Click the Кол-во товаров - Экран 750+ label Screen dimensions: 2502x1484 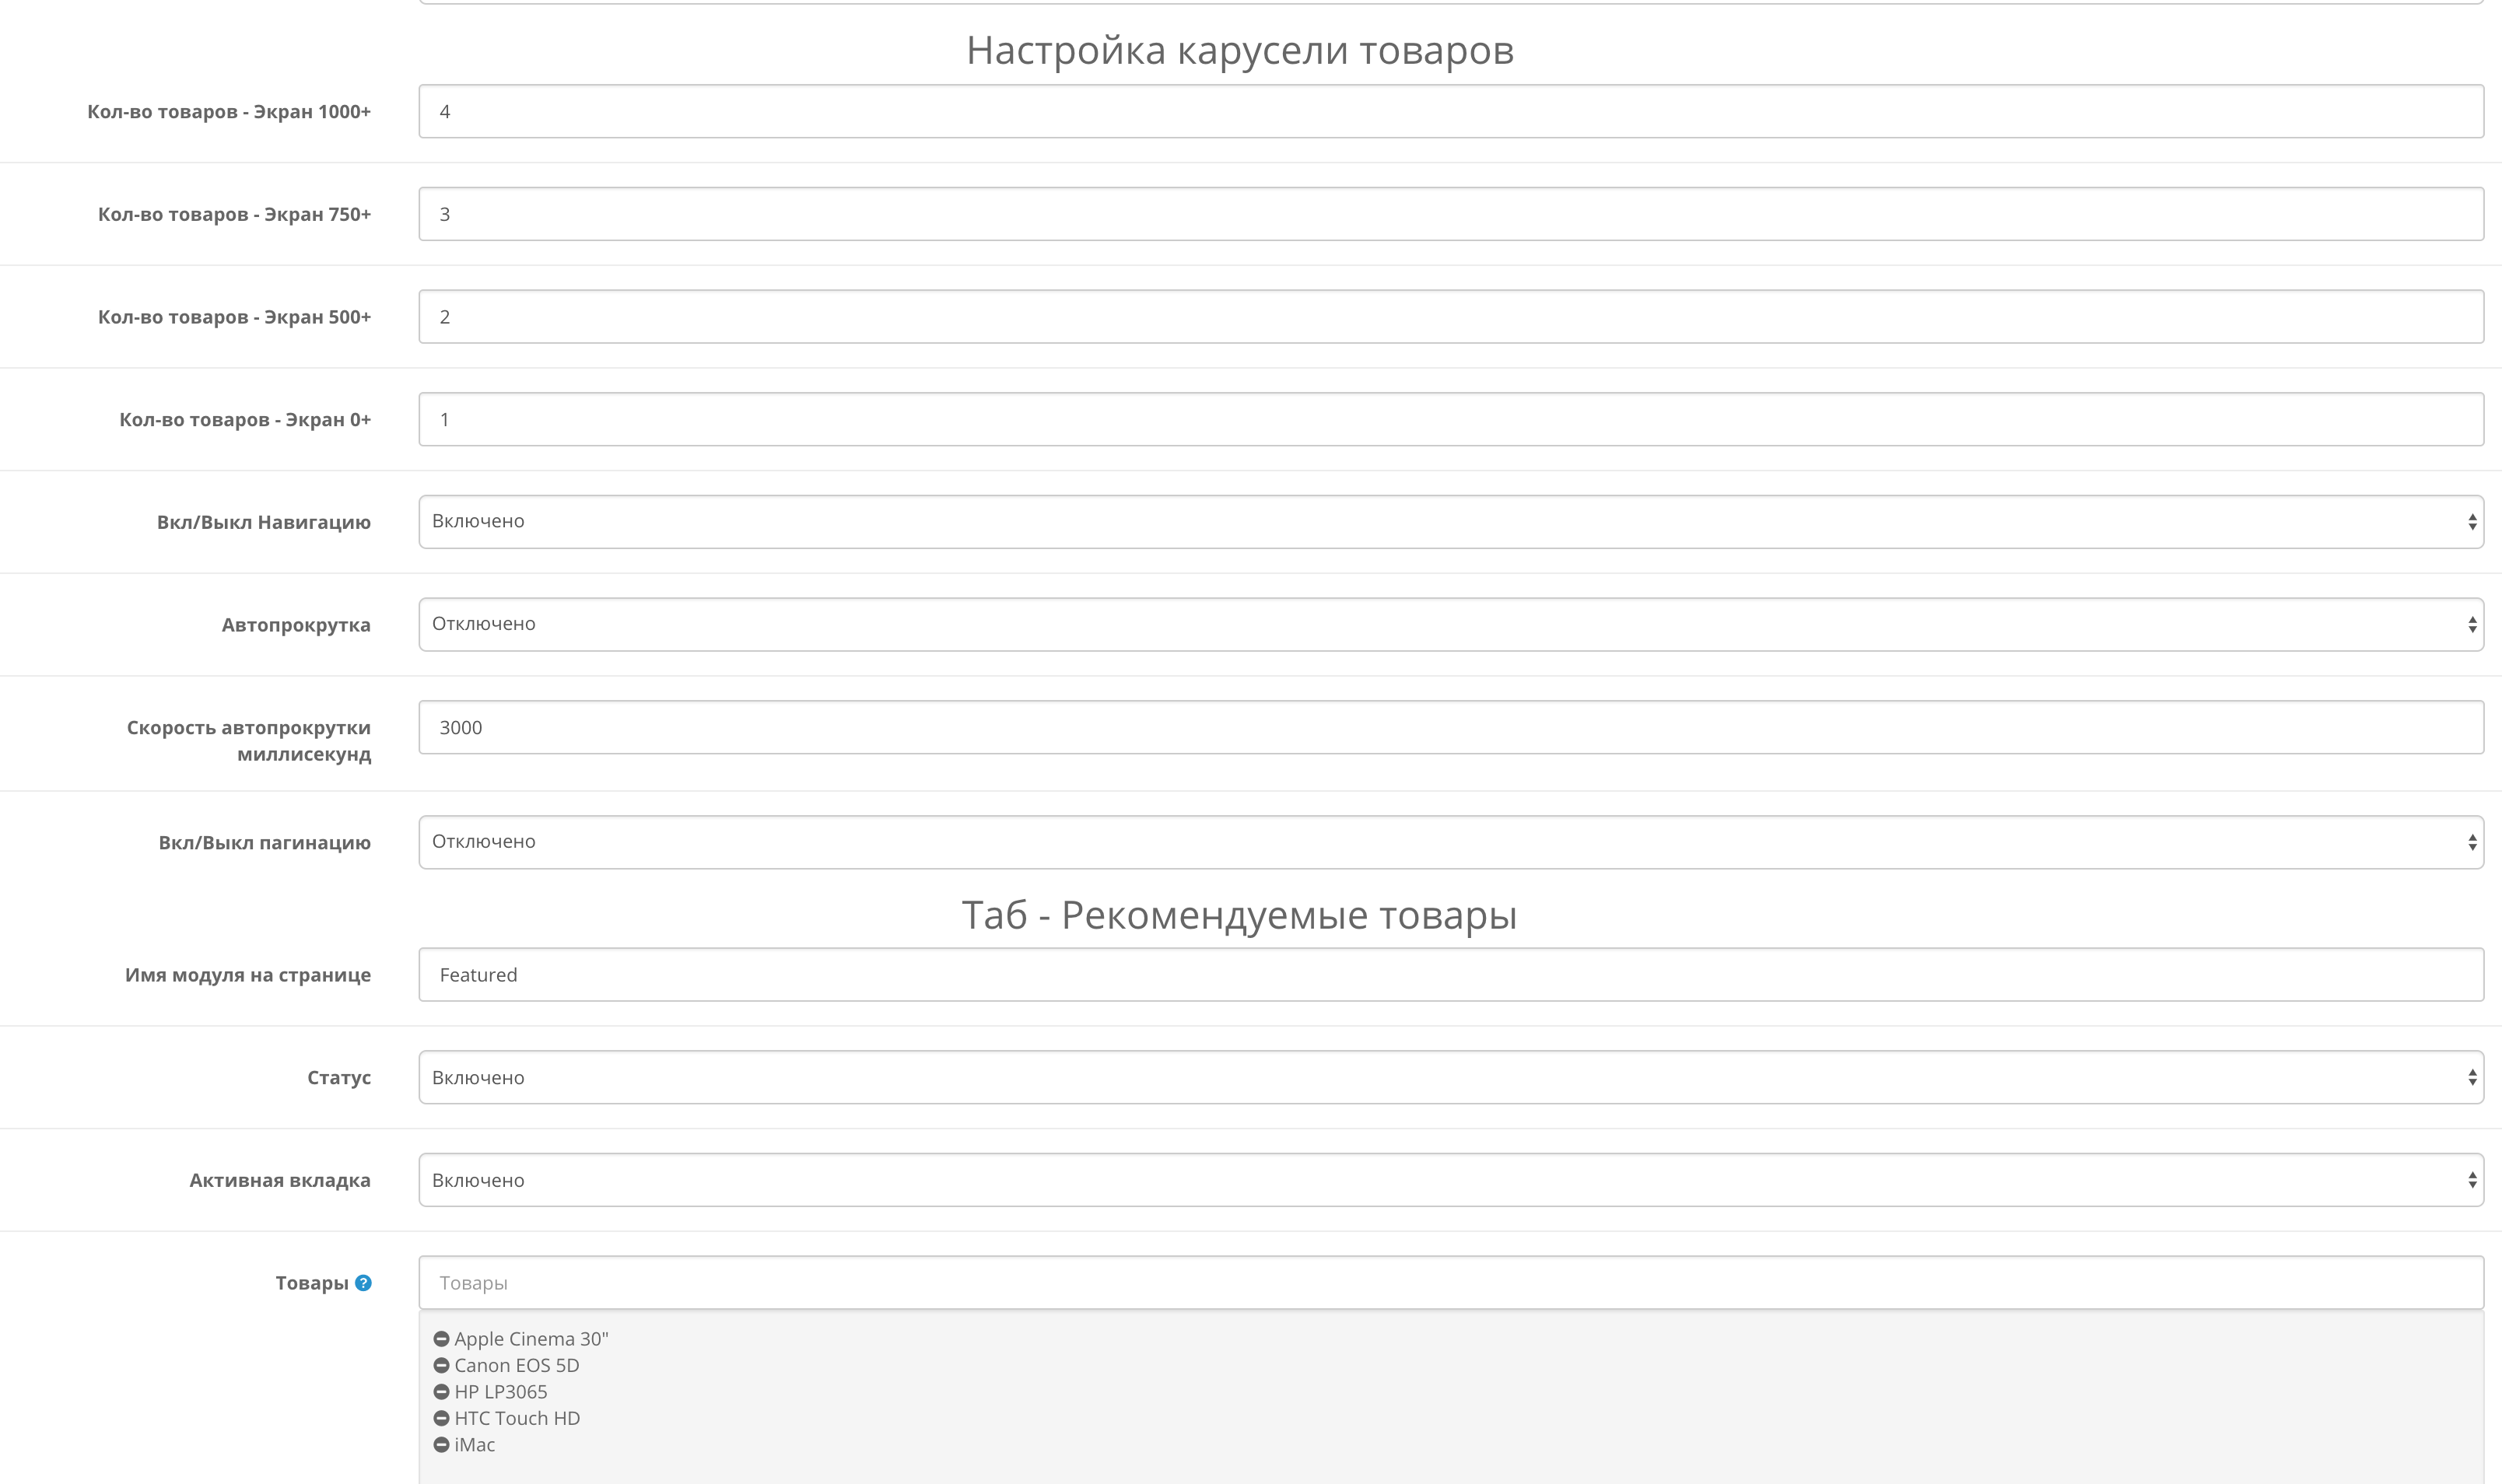point(234,214)
